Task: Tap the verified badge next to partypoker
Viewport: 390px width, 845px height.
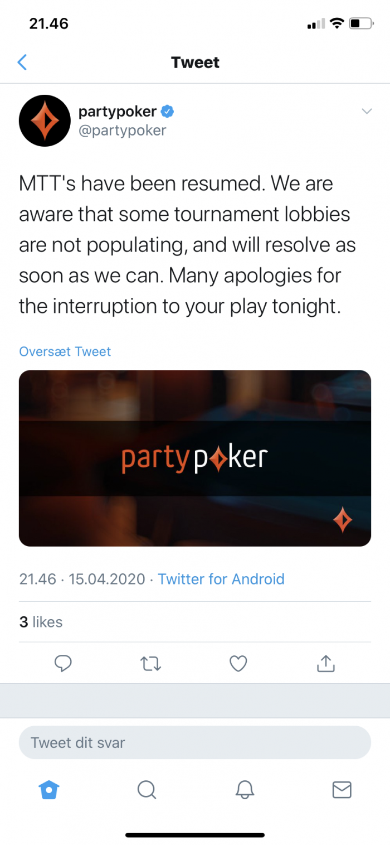Action: (x=168, y=112)
